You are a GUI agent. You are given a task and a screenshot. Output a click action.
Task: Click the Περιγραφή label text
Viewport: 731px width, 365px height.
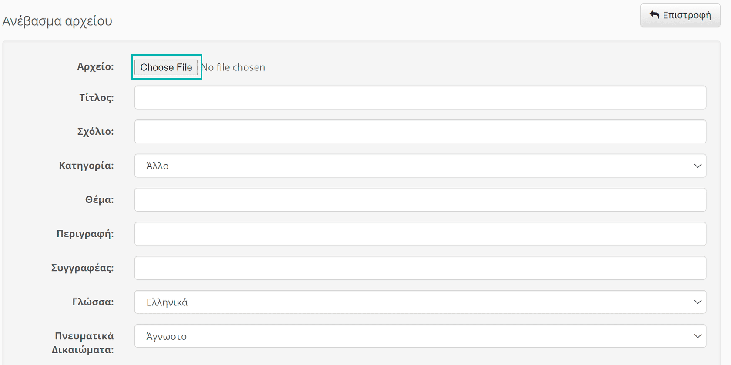coord(85,234)
